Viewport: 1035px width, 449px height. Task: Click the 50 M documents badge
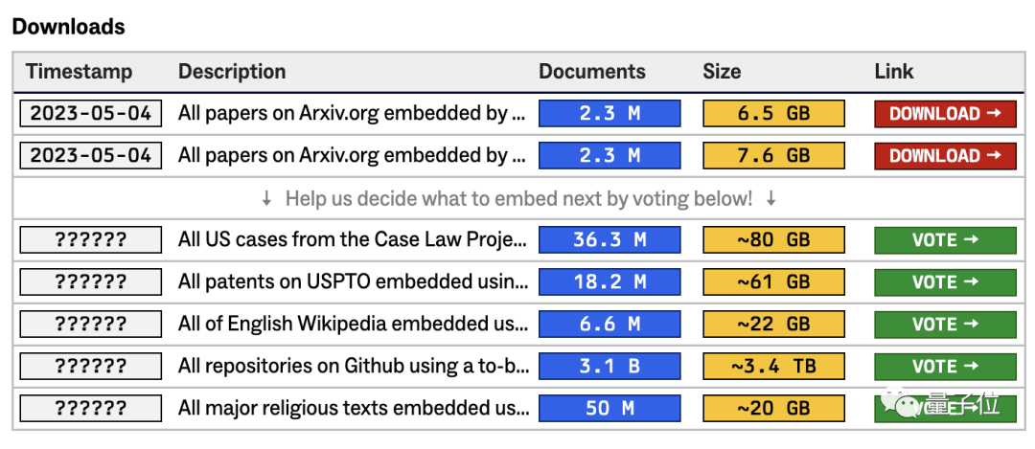pyautogui.click(x=609, y=409)
